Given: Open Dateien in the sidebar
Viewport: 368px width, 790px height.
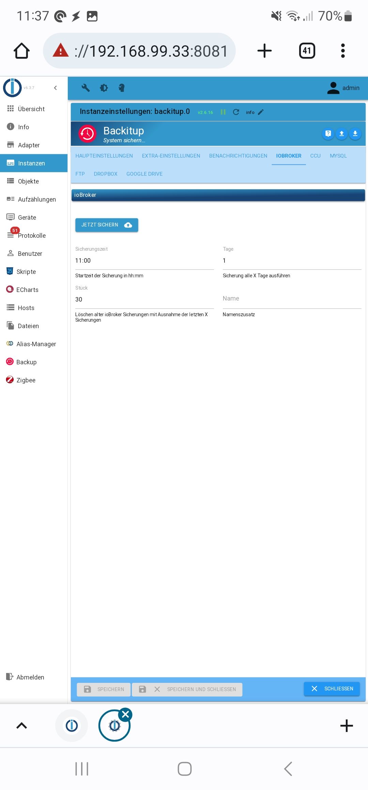Looking at the screenshot, I should point(34,326).
